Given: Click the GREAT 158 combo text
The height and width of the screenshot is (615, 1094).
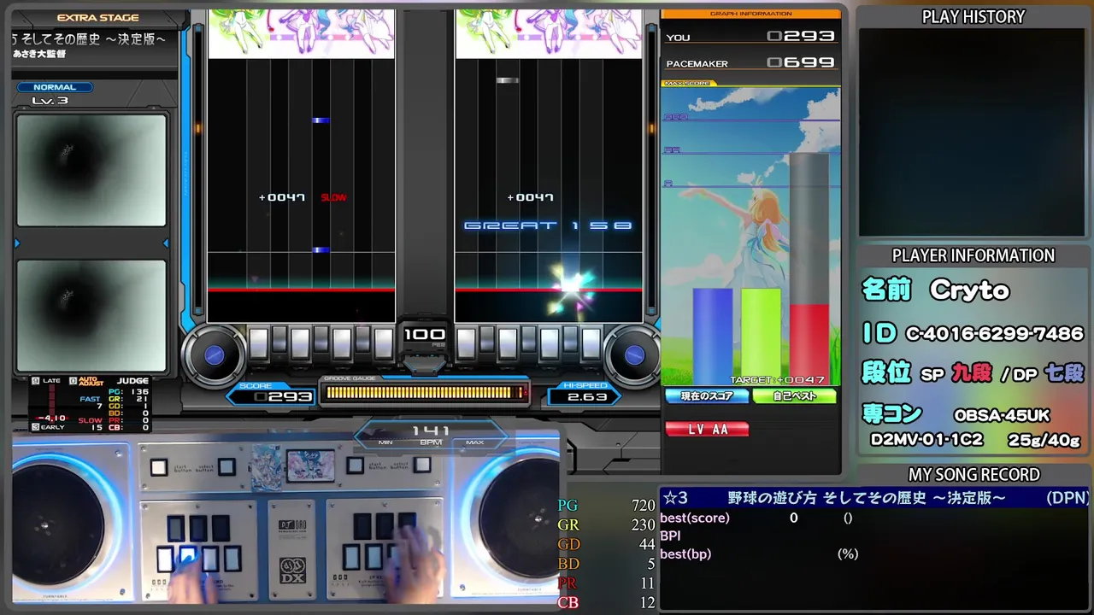Looking at the screenshot, I should click(x=548, y=225).
